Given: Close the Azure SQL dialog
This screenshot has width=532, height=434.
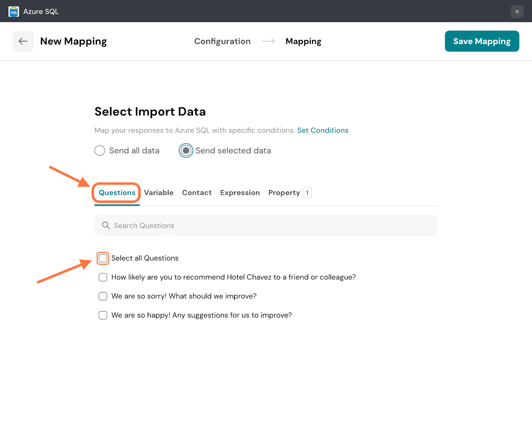Looking at the screenshot, I should [517, 12].
